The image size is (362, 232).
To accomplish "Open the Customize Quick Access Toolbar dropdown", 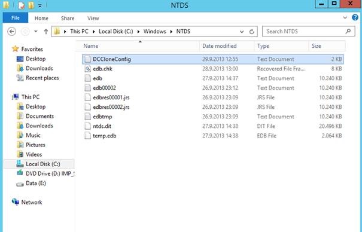I will pyautogui.click(x=40, y=5).
